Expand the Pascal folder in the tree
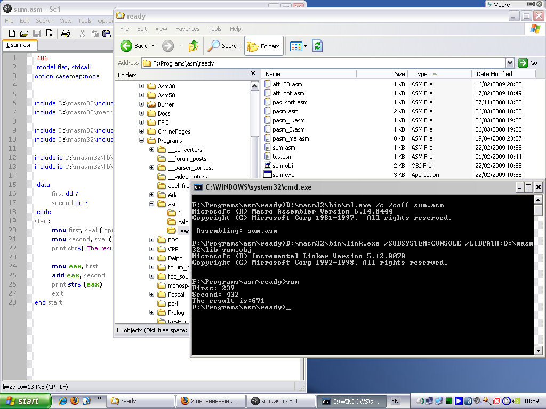This screenshot has width=546, height=409. 152,295
